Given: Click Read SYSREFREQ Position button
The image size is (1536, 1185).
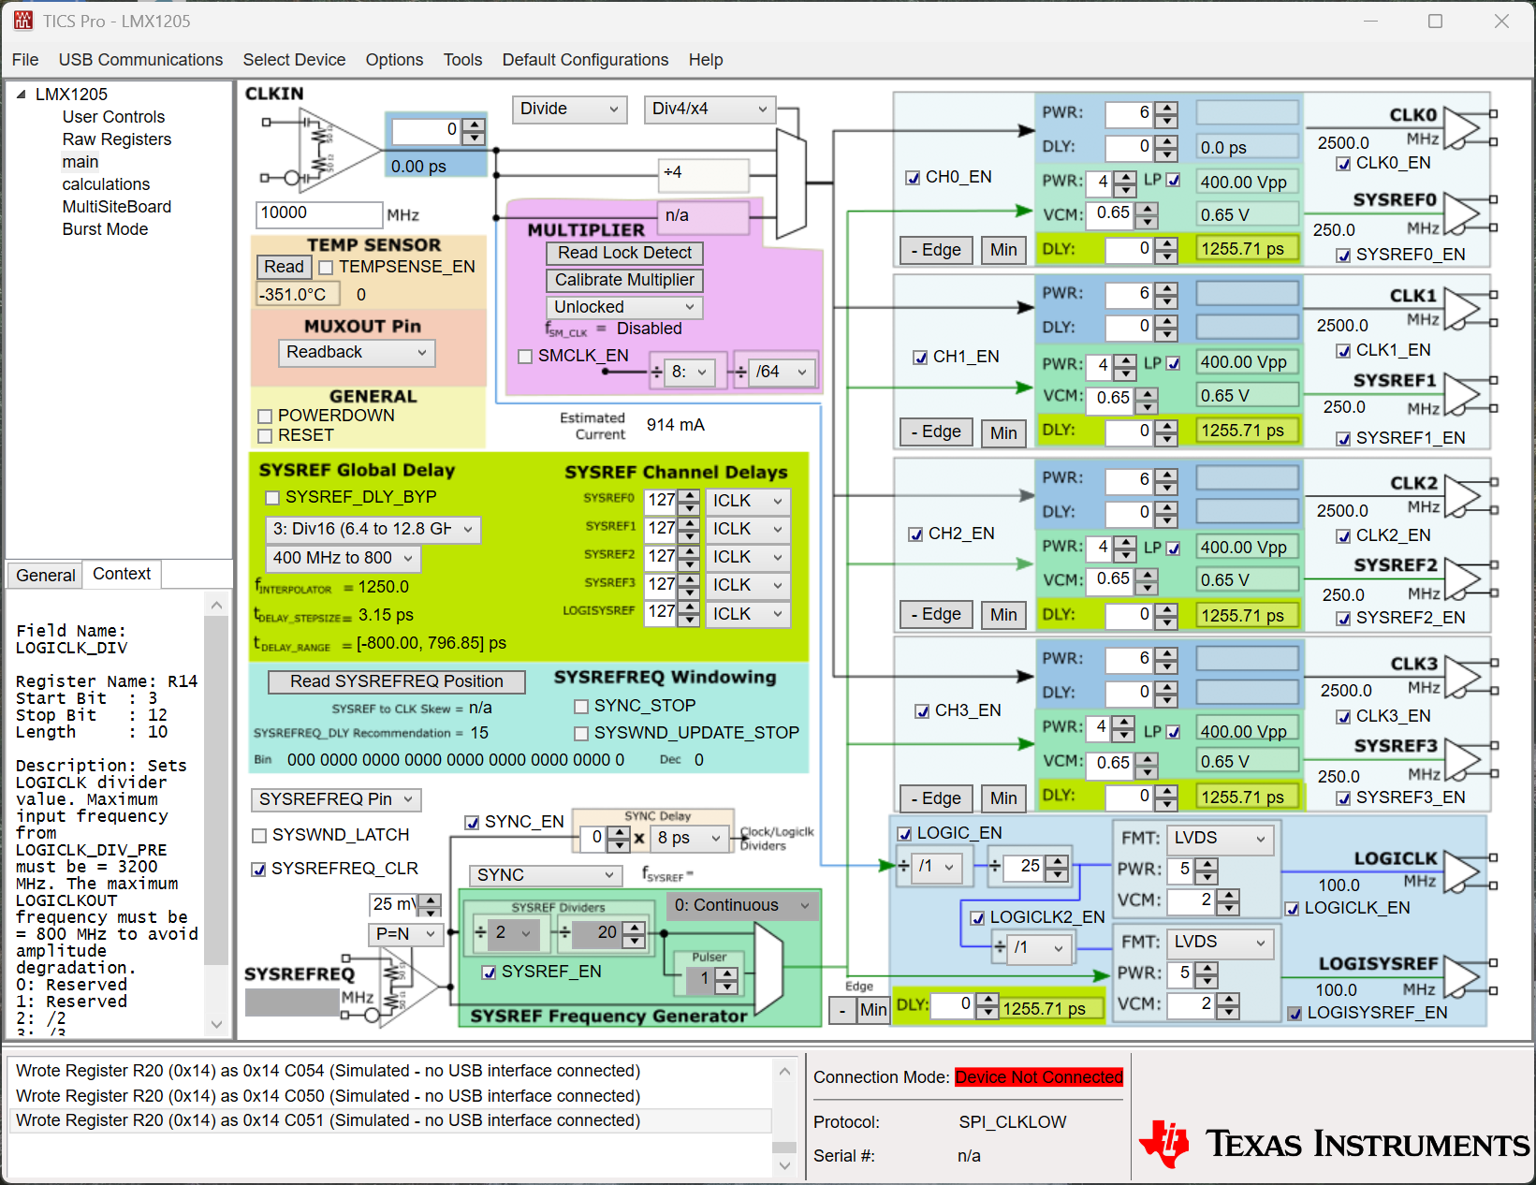Looking at the screenshot, I should point(396,682).
